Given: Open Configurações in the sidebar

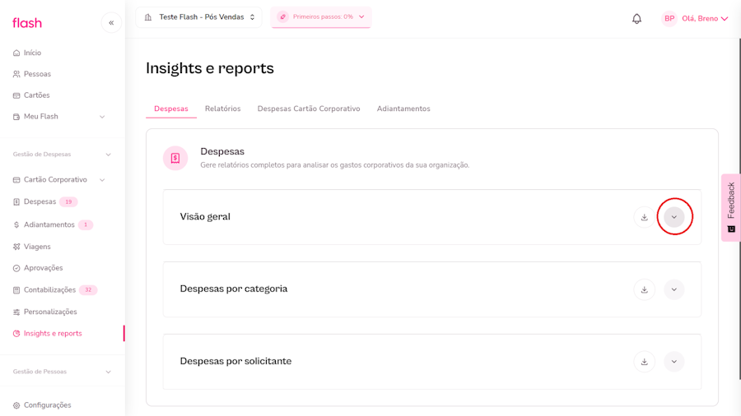Looking at the screenshot, I should (x=47, y=405).
